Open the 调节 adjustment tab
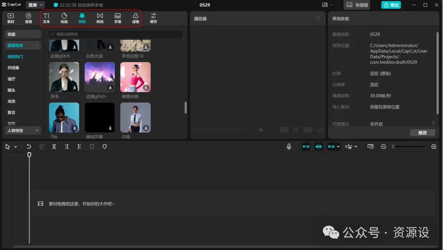The image size is (443, 250). (153, 18)
